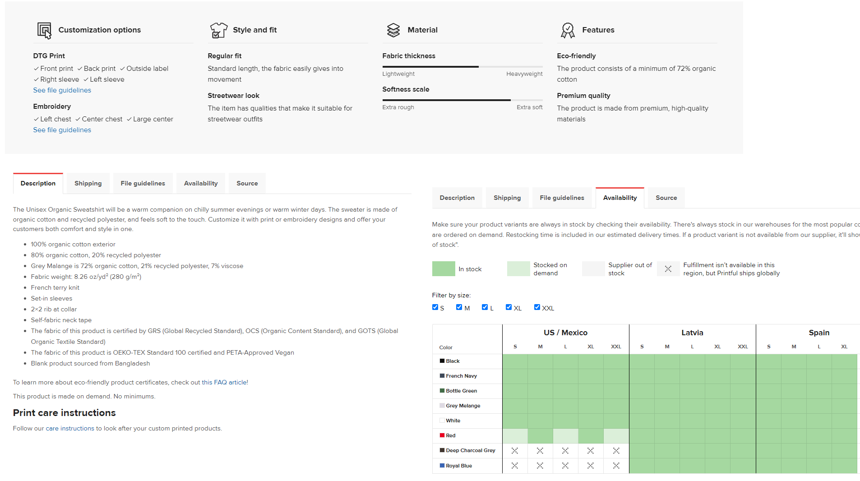Click Deep Charcoal Grey US size XL X icon
The width and height of the screenshot is (860, 481).
point(591,451)
